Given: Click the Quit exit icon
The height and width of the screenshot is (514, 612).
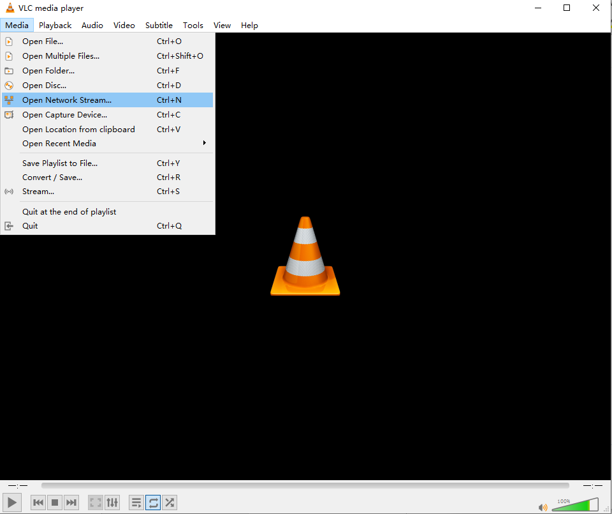Looking at the screenshot, I should [9, 226].
